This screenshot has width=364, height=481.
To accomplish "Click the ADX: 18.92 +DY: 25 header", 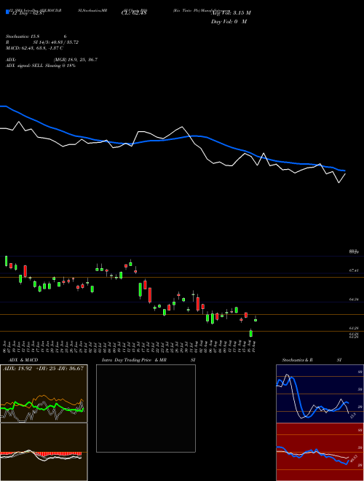I will pyautogui.click(x=43, y=368).
